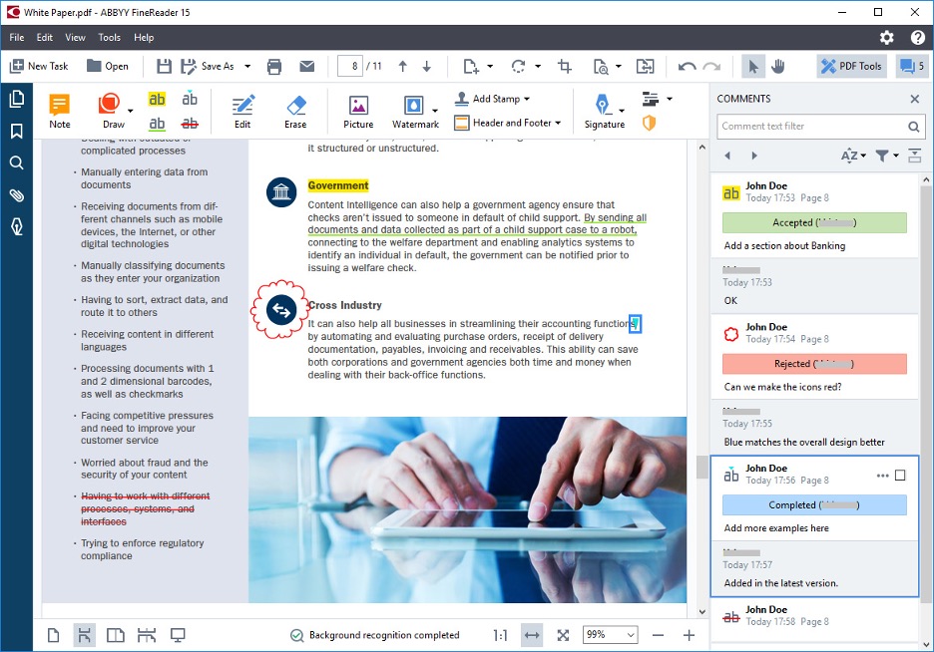Click the New Task button

(x=39, y=67)
